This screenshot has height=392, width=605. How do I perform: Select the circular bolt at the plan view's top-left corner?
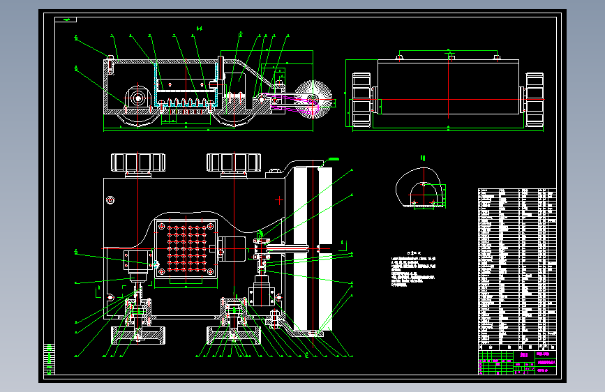coord(110,200)
